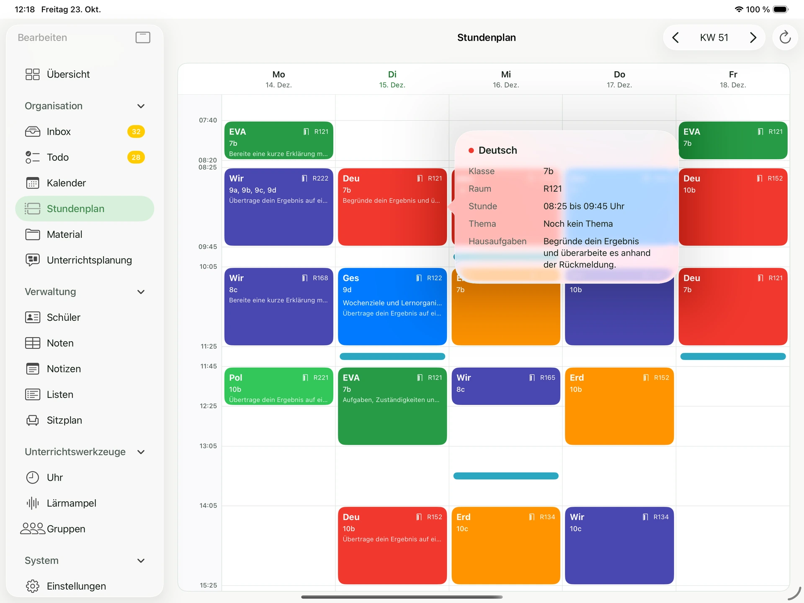Collapse the Verwaltung section
The height and width of the screenshot is (603, 804).
141,292
